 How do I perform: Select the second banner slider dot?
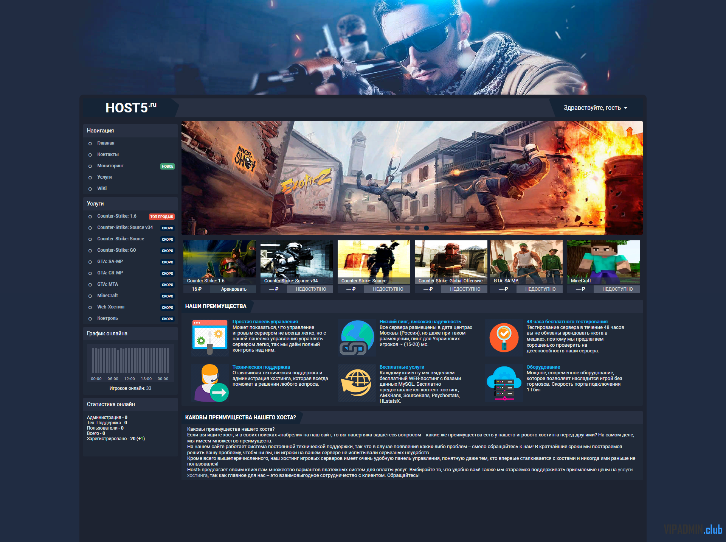coord(407,228)
